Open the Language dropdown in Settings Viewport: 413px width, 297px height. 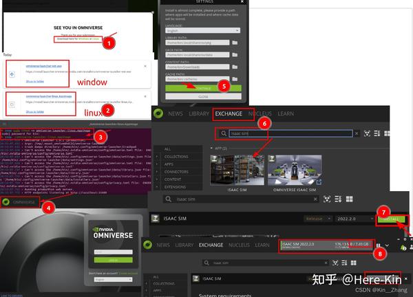pos(202,30)
